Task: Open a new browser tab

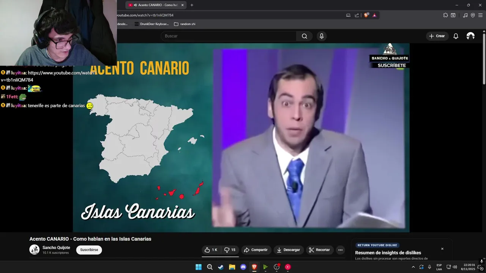Action: pos(192,5)
